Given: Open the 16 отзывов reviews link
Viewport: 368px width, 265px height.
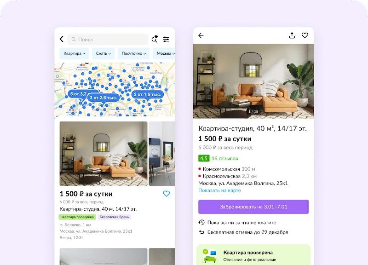Looking at the screenshot, I should point(225,158).
